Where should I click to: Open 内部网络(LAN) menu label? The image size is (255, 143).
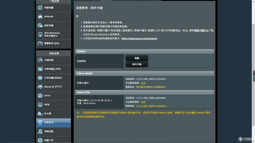[53, 69]
